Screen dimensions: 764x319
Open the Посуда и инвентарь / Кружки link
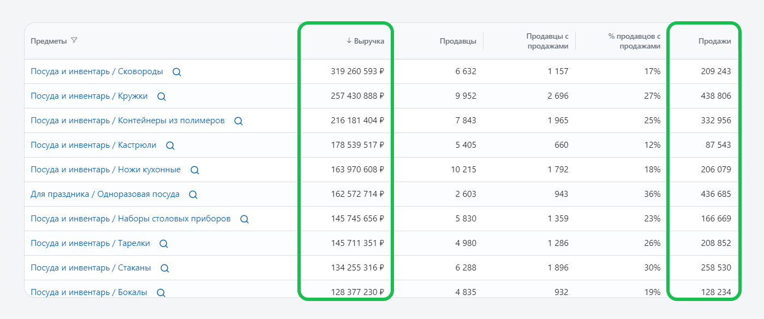pos(89,96)
